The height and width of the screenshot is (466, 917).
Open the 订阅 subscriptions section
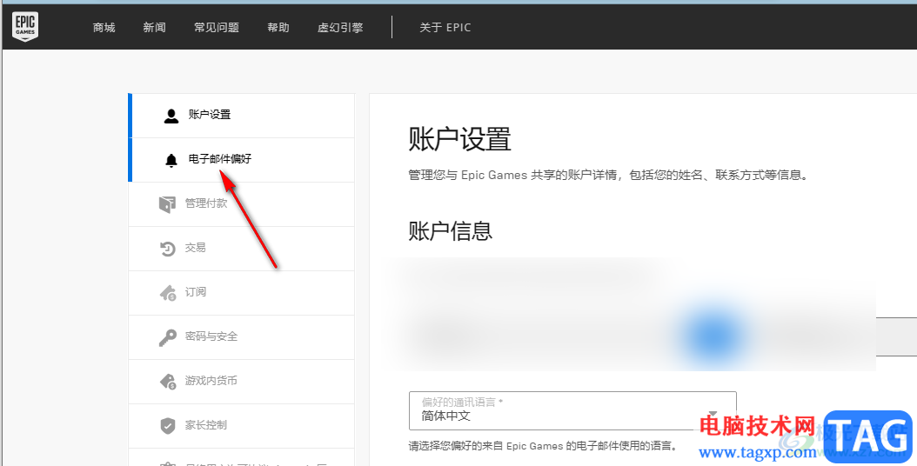click(x=242, y=293)
